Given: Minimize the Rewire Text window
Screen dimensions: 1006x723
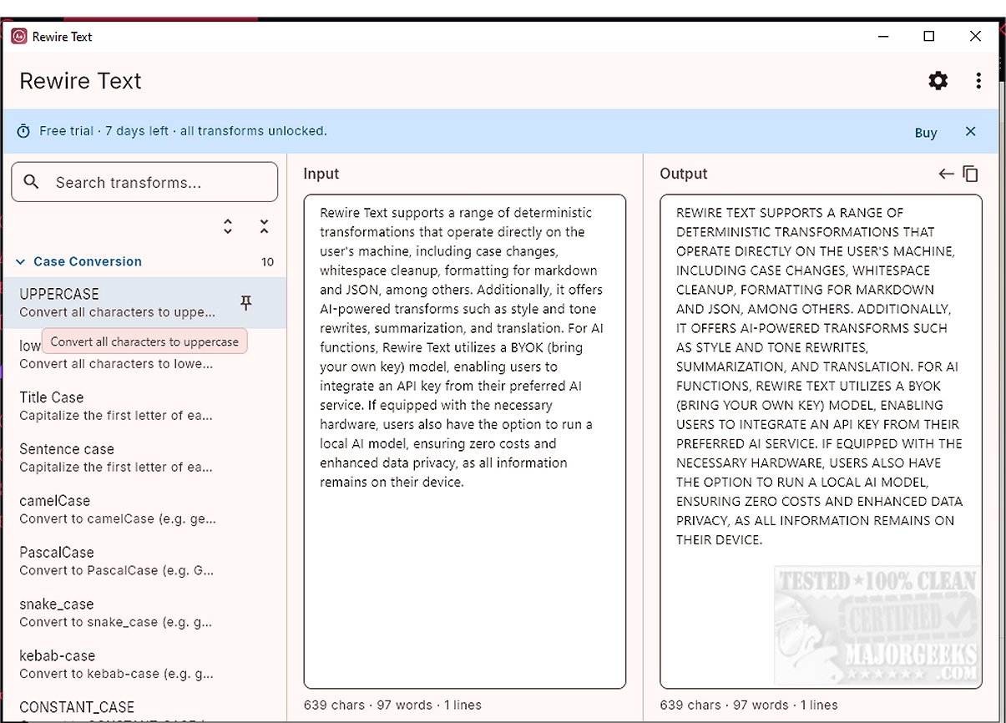Looking at the screenshot, I should tap(882, 36).
